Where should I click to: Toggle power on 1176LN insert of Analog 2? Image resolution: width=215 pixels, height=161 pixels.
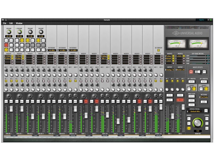[23, 56]
